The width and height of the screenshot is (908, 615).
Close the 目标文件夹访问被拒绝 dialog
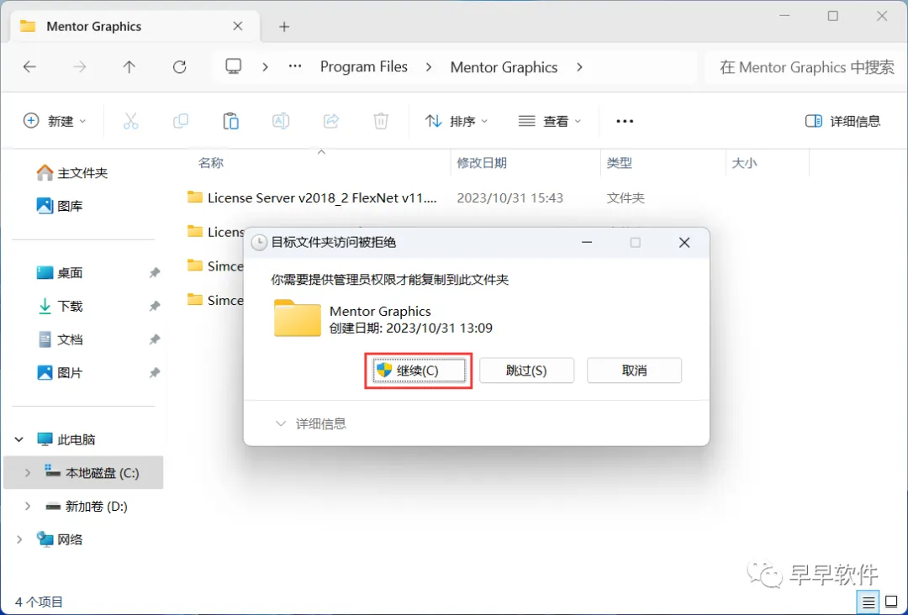(x=684, y=243)
